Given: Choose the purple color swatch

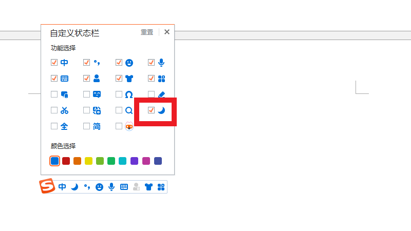Looking at the screenshot, I should coord(135,161).
